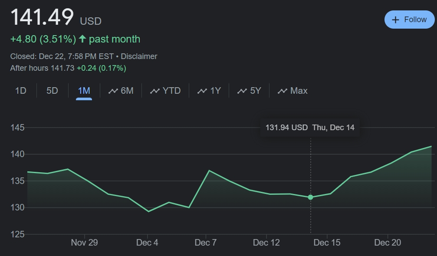Click the +0.24 (0.17%) after-hours change
437x256 pixels.
coord(102,68)
